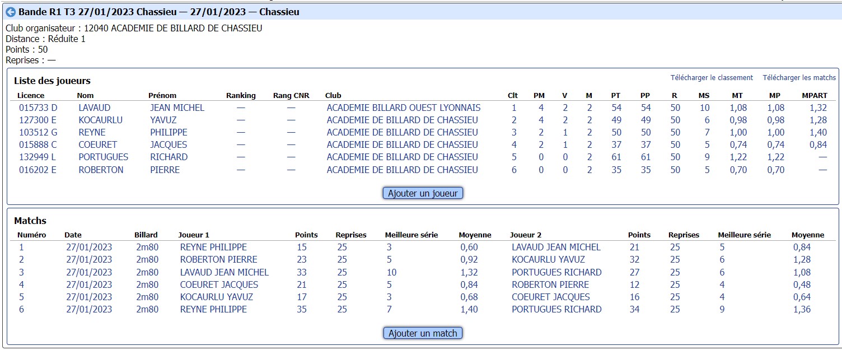
Task: Click the Ajouter un match button
Action: tap(423, 333)
